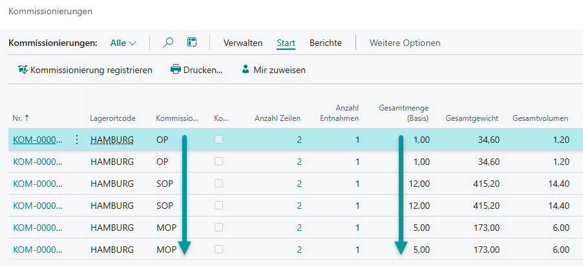Screen dimensions: 583x267
Task: Click the printer icon for Drucken
Action: (176, 70)
